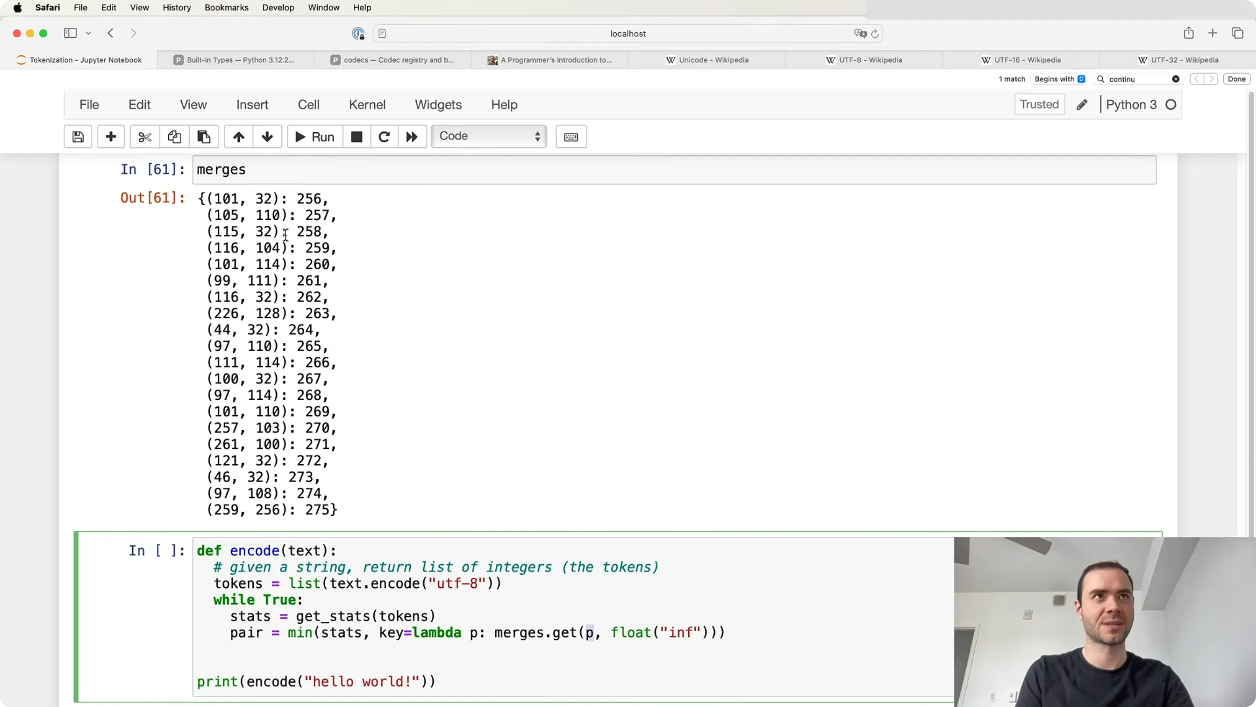1256x707 pixels.
Task: Insert a new cell below with plus icon
Action: pos(111,137)
